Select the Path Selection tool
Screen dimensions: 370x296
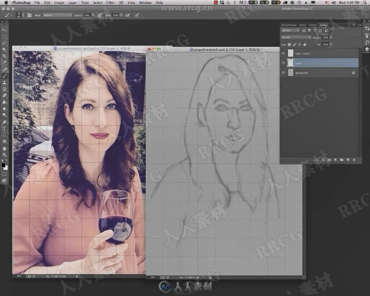coord(4,135)
